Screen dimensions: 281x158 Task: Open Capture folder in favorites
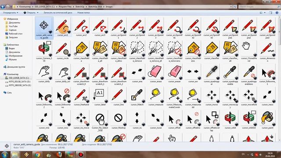[x=11, y=30]
